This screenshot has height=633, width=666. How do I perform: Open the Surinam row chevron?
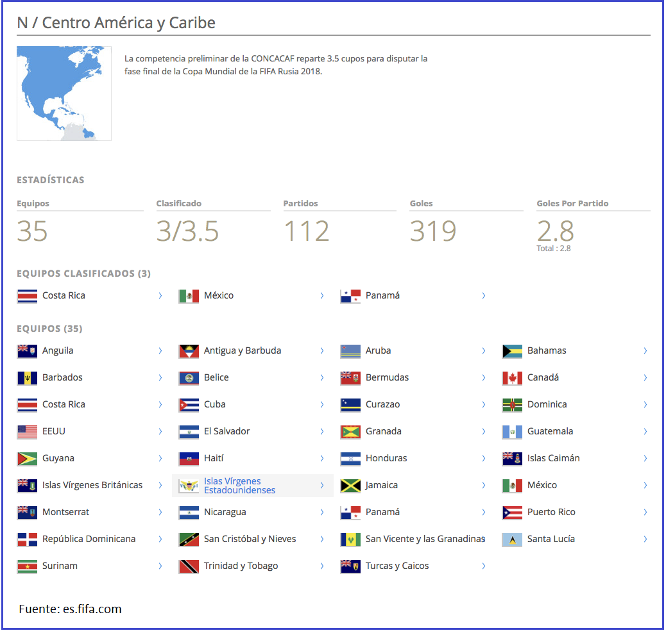point(160,566)
